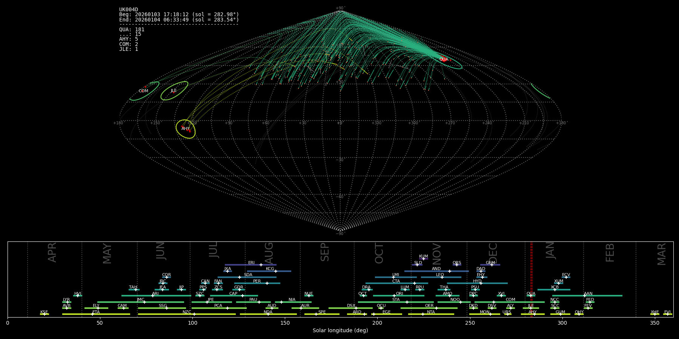Click the AUG month label
Screen dimensions: 679x339
[x=269, y=253]
